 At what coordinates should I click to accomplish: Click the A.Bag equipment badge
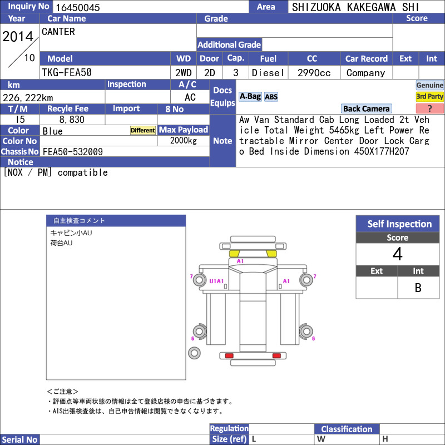coord(250,97)
